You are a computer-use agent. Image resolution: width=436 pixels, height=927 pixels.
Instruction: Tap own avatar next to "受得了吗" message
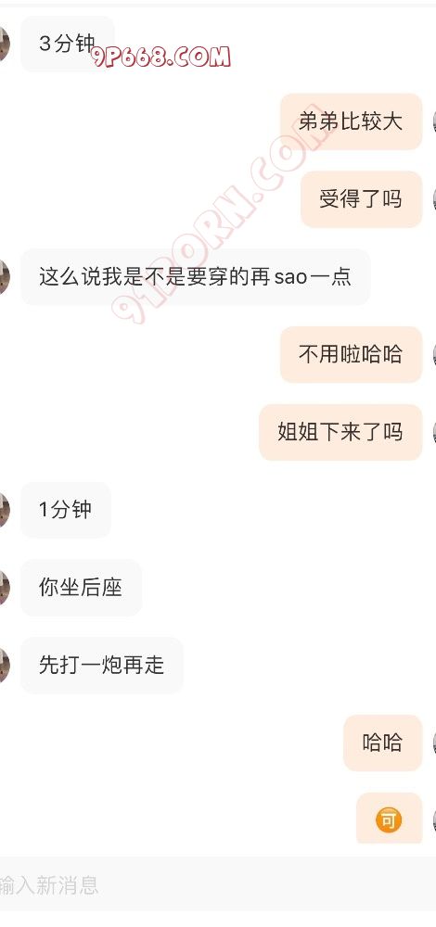coord(433,199)
